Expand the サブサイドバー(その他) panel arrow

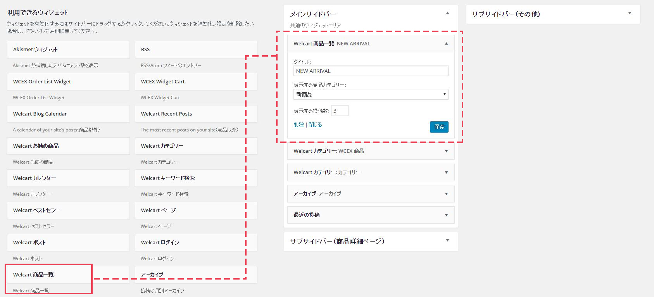pyautogui.click(x=630, y=13)
